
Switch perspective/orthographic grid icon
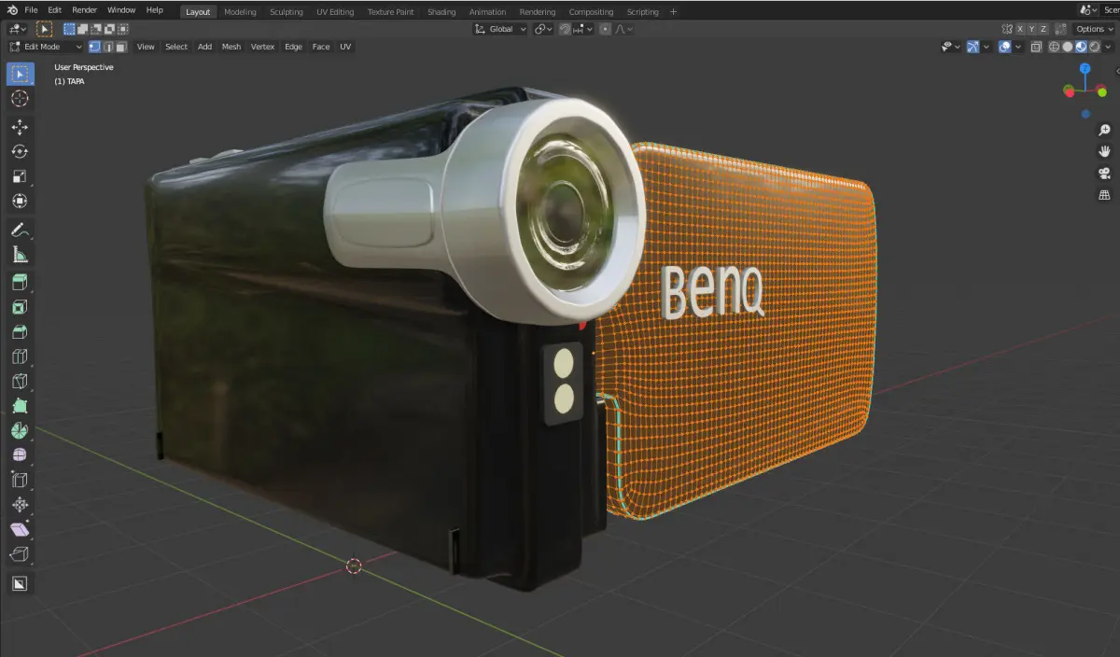point(1104,195)
